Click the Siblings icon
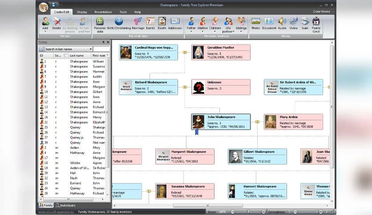Viewport: 372px width, 215px height. [x=241, y=22]
